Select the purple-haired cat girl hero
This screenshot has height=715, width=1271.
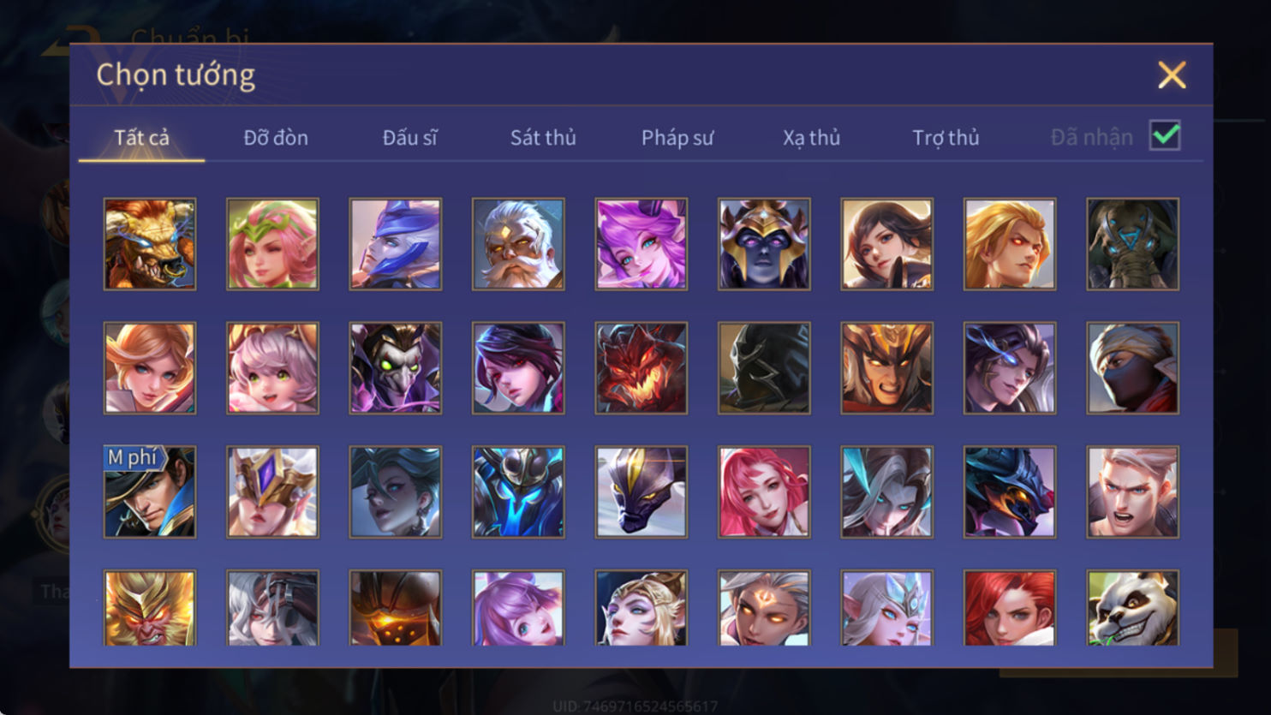[x=641, y=244]
